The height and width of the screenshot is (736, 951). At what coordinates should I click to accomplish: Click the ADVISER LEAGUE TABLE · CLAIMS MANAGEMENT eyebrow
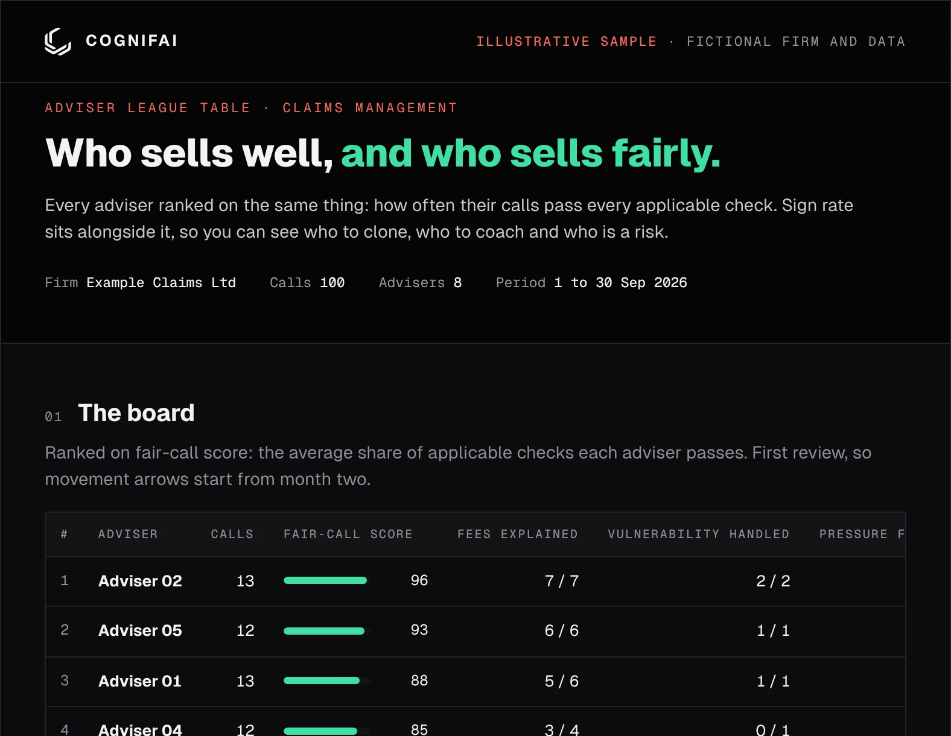pyautogui.click(x=251, y=108)
